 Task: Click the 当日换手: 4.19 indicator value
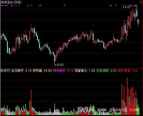click(21, 71)
